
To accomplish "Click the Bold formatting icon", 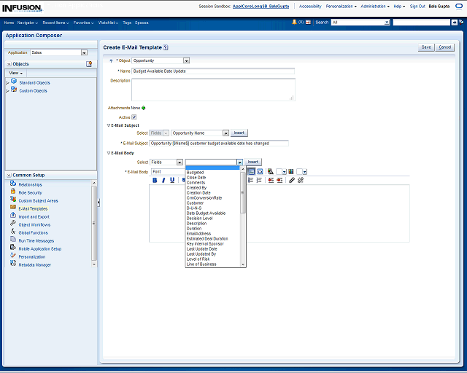I will (155, 180).
